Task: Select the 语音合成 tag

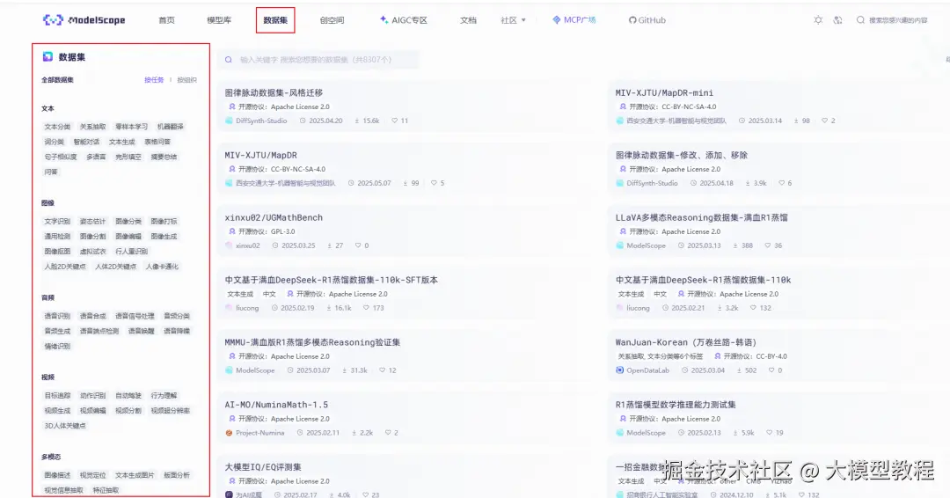Action: click(92, 316)
